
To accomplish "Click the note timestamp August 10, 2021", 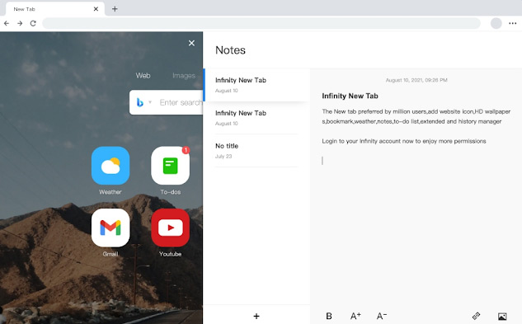I will tap(416, 80).
